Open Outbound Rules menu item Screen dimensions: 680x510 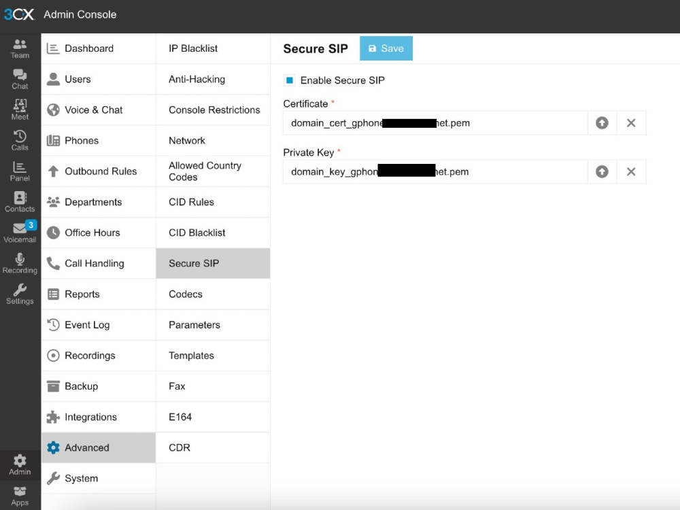(99, 171)
